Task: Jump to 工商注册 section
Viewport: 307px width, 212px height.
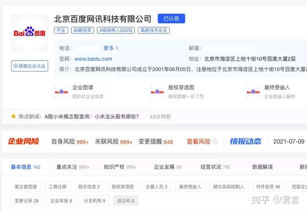Action: [58, 186]
